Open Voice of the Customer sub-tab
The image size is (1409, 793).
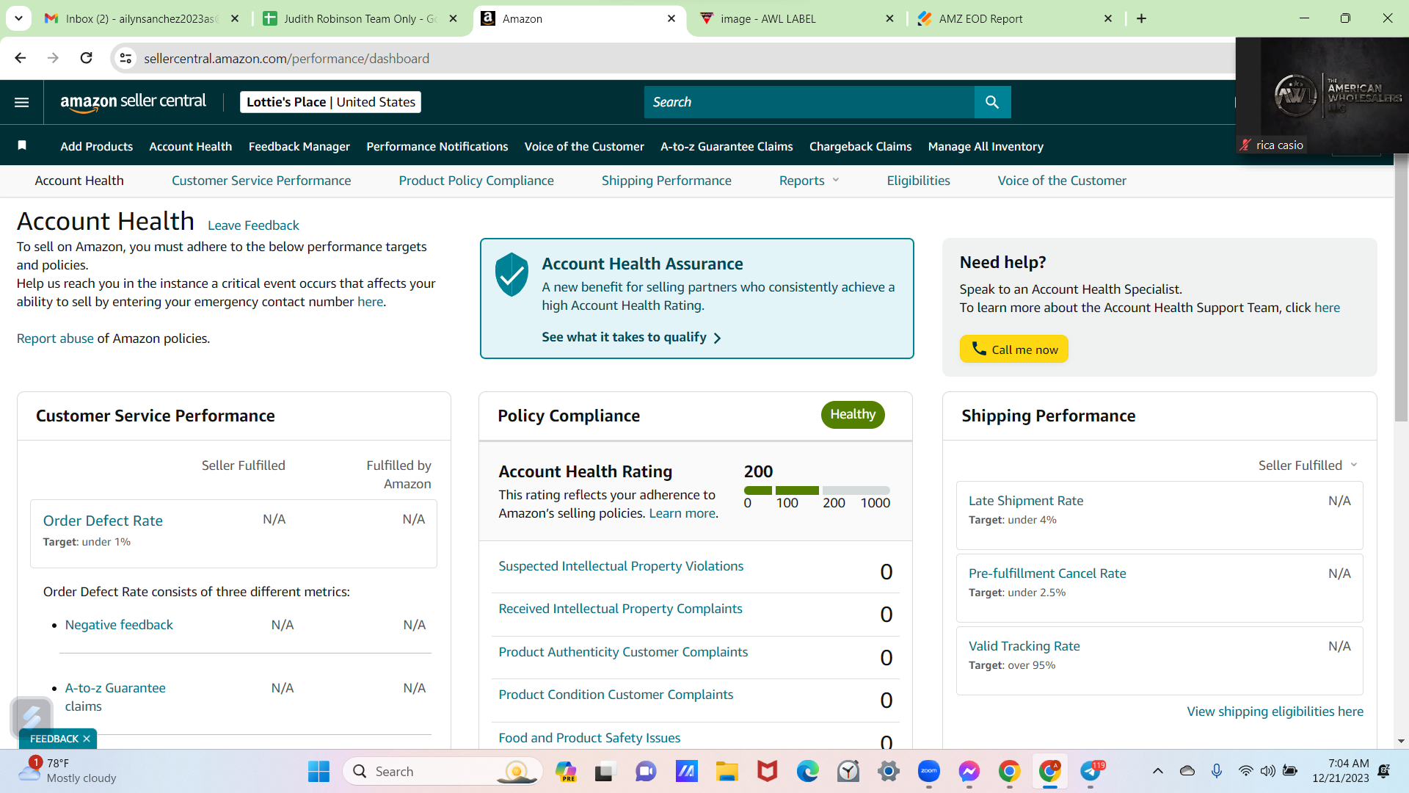pos(1062,181)
